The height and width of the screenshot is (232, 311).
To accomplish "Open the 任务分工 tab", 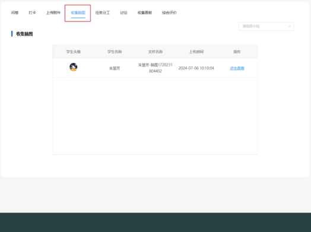I will coord(103,12).
